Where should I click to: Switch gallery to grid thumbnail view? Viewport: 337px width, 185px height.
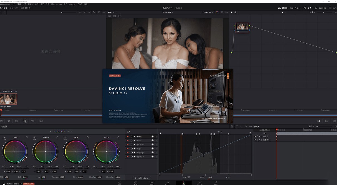[85, 12]
